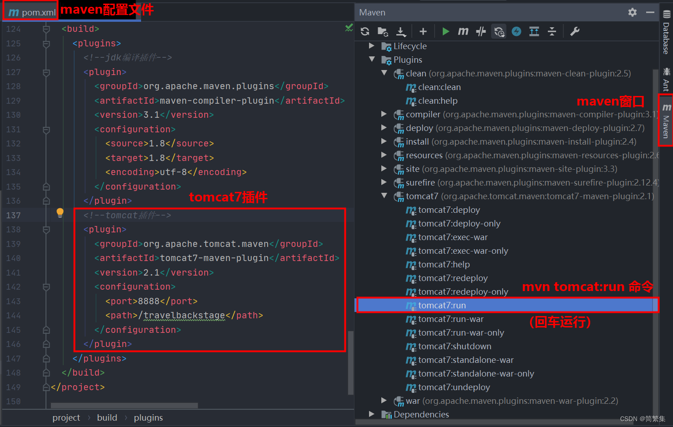This screenshot has height=427, width=673.
Task: Open the Ant tool window tab
Action: (x=666, y=80)
